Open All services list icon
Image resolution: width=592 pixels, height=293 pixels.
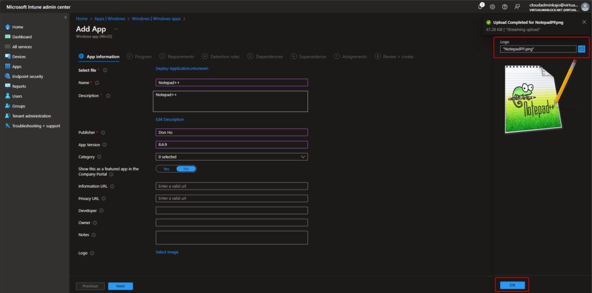(8, 47)
